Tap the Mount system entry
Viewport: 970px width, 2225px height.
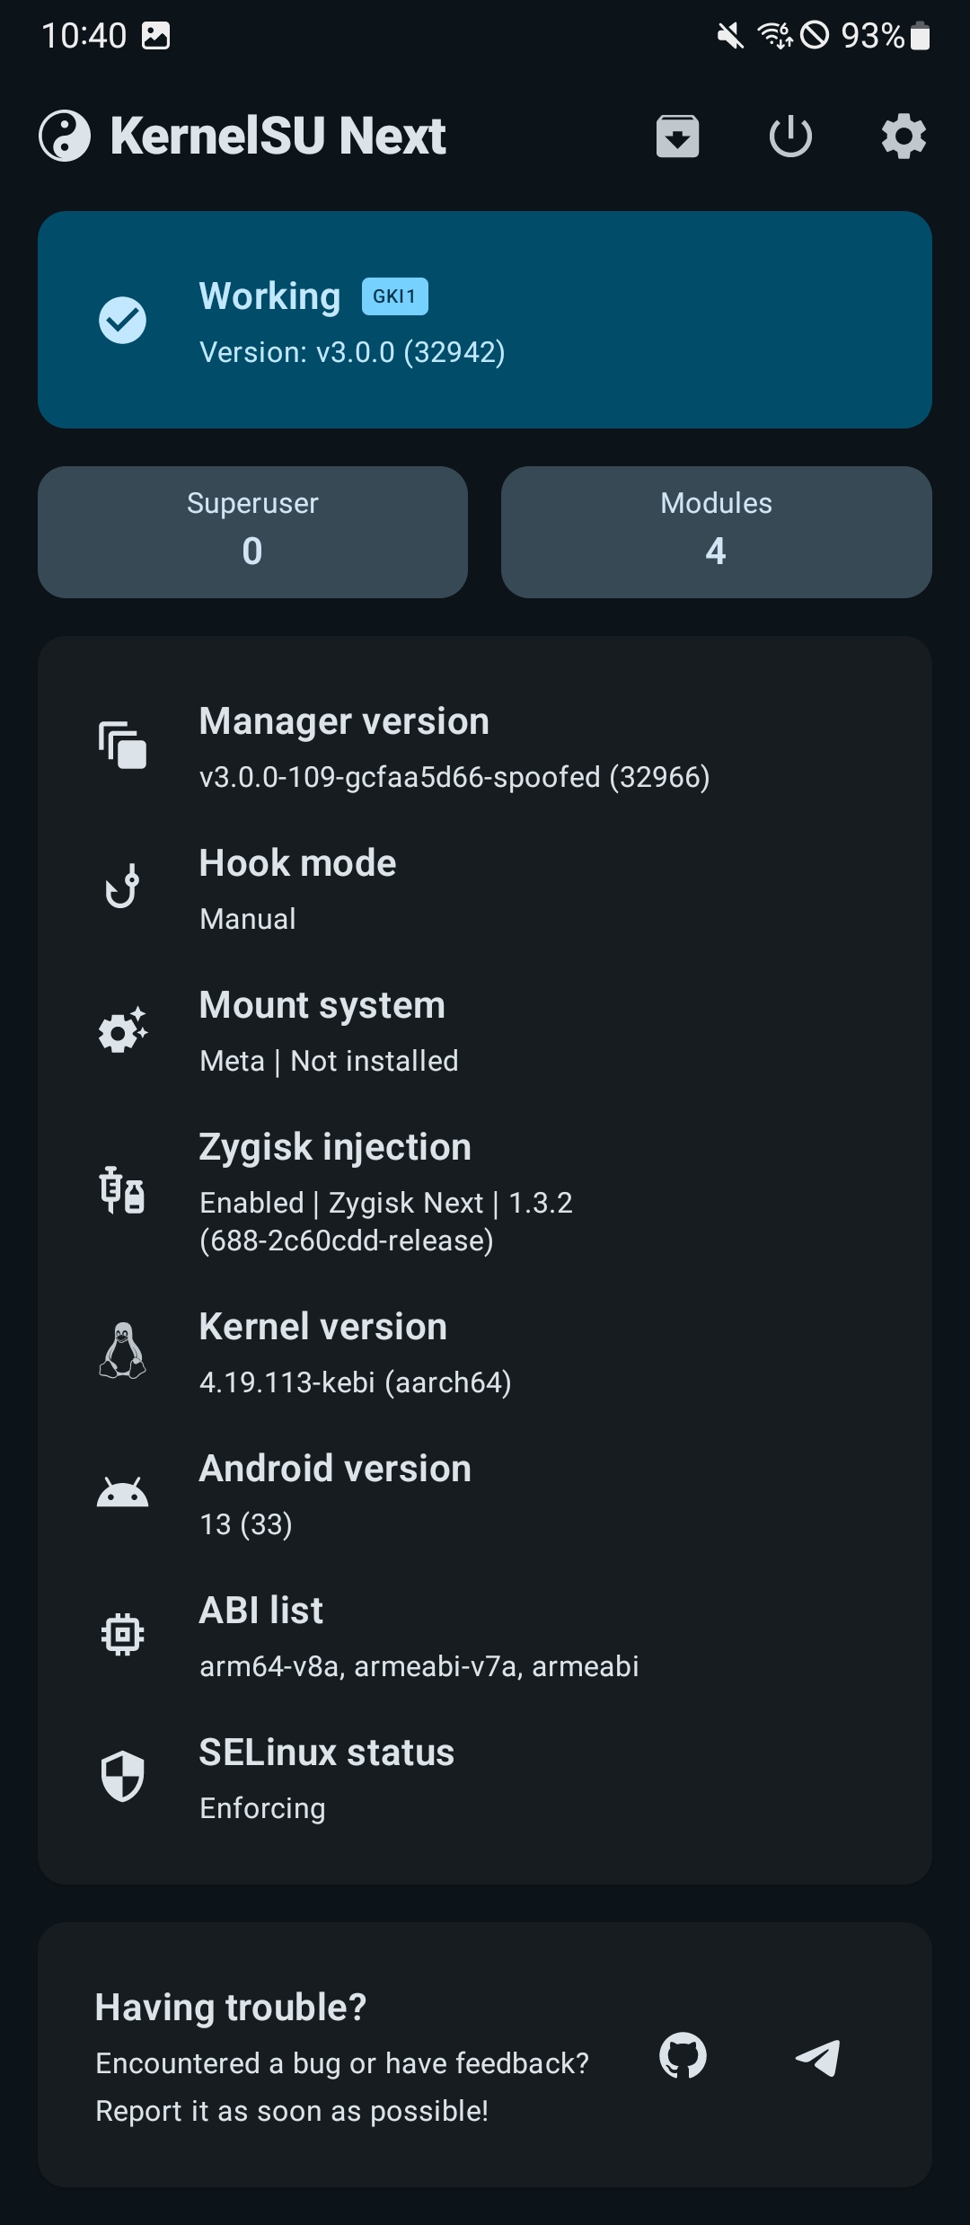485,1031
